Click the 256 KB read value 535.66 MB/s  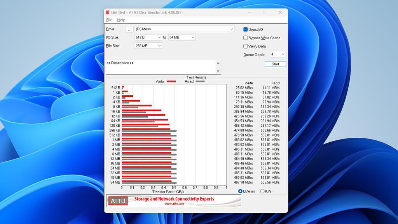pyautogui.click(x=270, y=130)
